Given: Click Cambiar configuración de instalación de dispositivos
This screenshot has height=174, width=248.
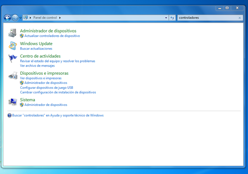Looking at the screenshot, I should [58, 92].
